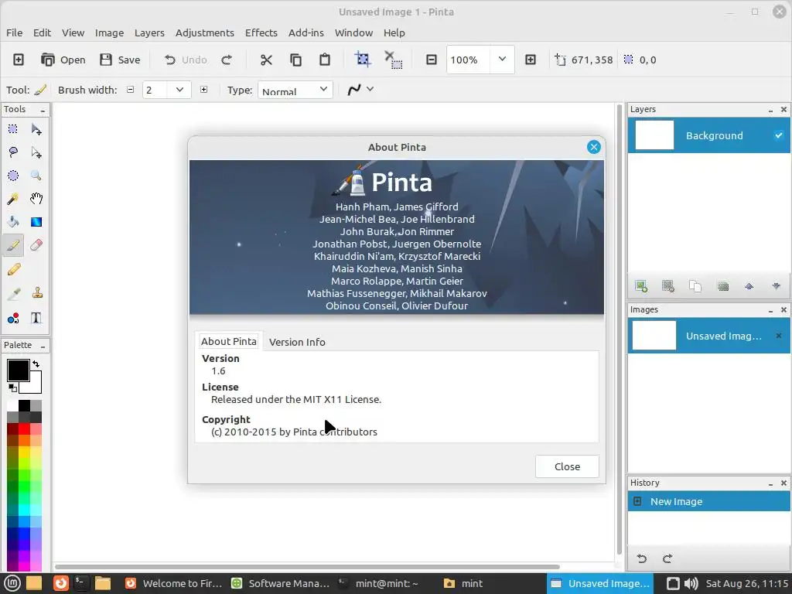792x594 pixels.
Task: Reset colors to black and white
Action: [12, 388]
